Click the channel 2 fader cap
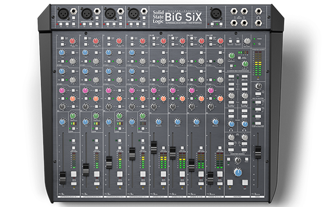Screen dimensions: 324x207 [x=85, y=169]
